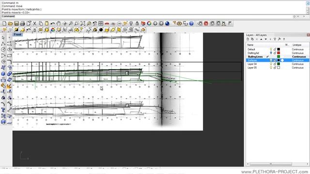310x174 pixels.
Task: Click the New file icon
Action: 4,24
